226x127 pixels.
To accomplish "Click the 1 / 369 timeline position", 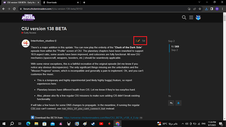I will coord(175,47).
